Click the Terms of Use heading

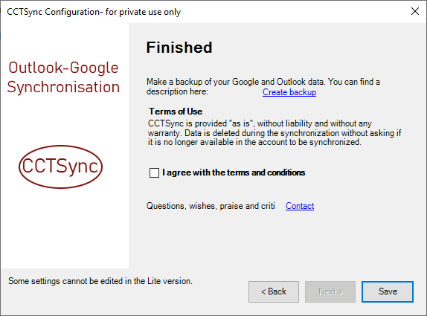tap(176, 112)
